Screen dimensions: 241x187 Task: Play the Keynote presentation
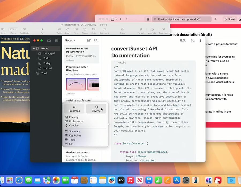click(42, 31)
